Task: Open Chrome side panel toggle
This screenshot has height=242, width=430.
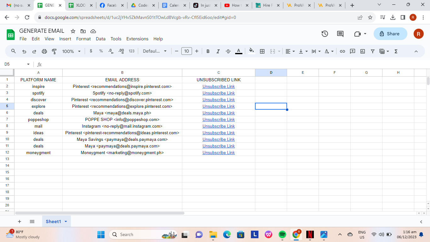Action: click(403, 17)
